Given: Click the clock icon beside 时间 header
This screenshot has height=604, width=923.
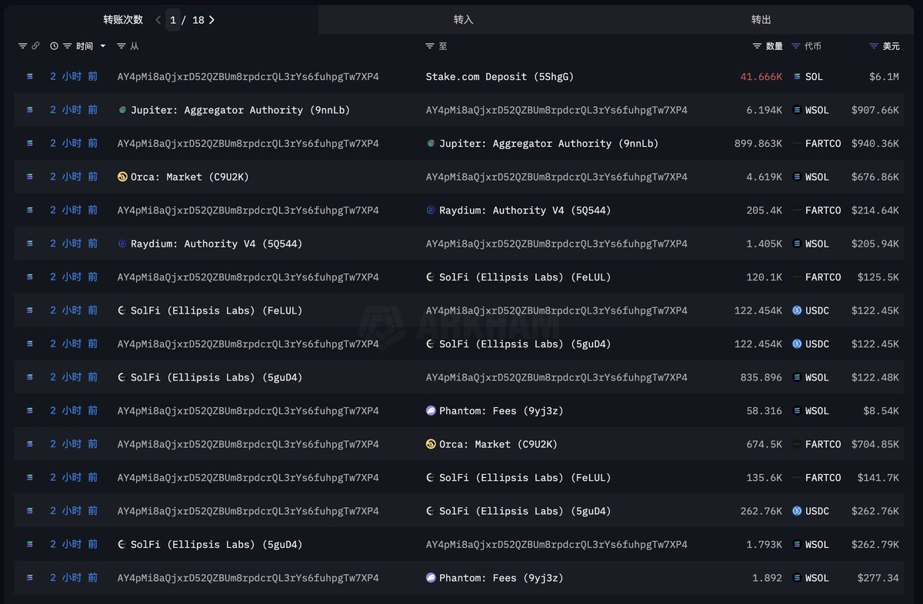Looking at the screenshot, I should (53, 46).
